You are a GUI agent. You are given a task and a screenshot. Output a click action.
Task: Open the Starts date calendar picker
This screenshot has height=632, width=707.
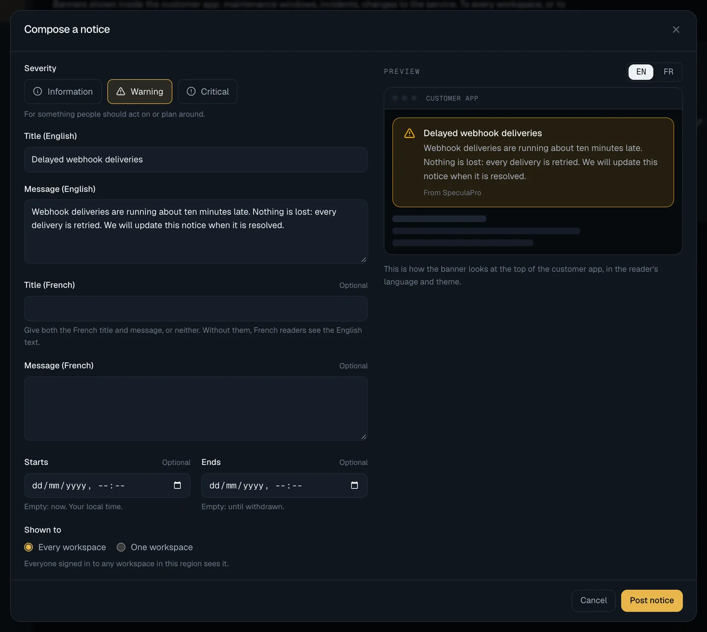pos(177,485)
